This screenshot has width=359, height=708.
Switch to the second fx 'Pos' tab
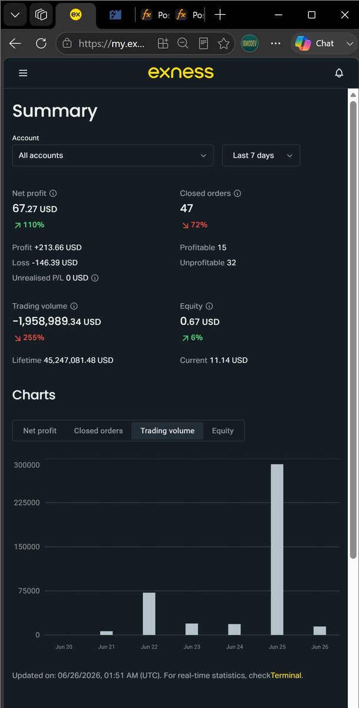point(190,15)
